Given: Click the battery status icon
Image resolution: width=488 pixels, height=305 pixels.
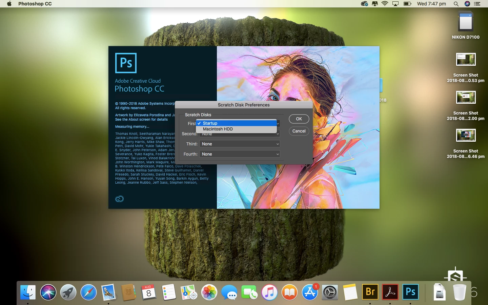Looking at the screenshot, I should [407, 4].
